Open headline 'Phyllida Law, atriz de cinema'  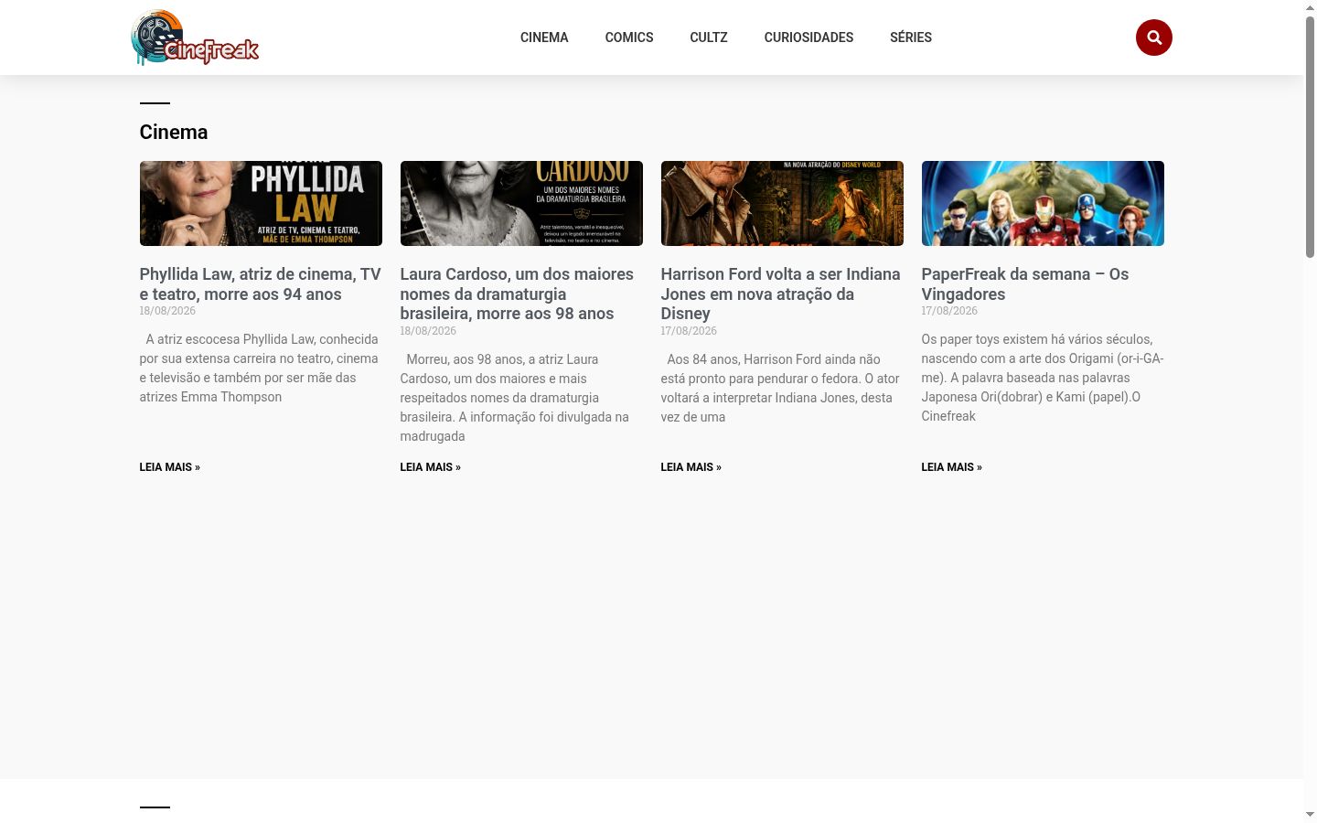tap(261, 284)
